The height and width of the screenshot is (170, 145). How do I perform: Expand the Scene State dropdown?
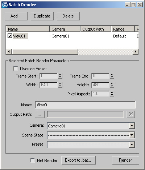[132, 135]
